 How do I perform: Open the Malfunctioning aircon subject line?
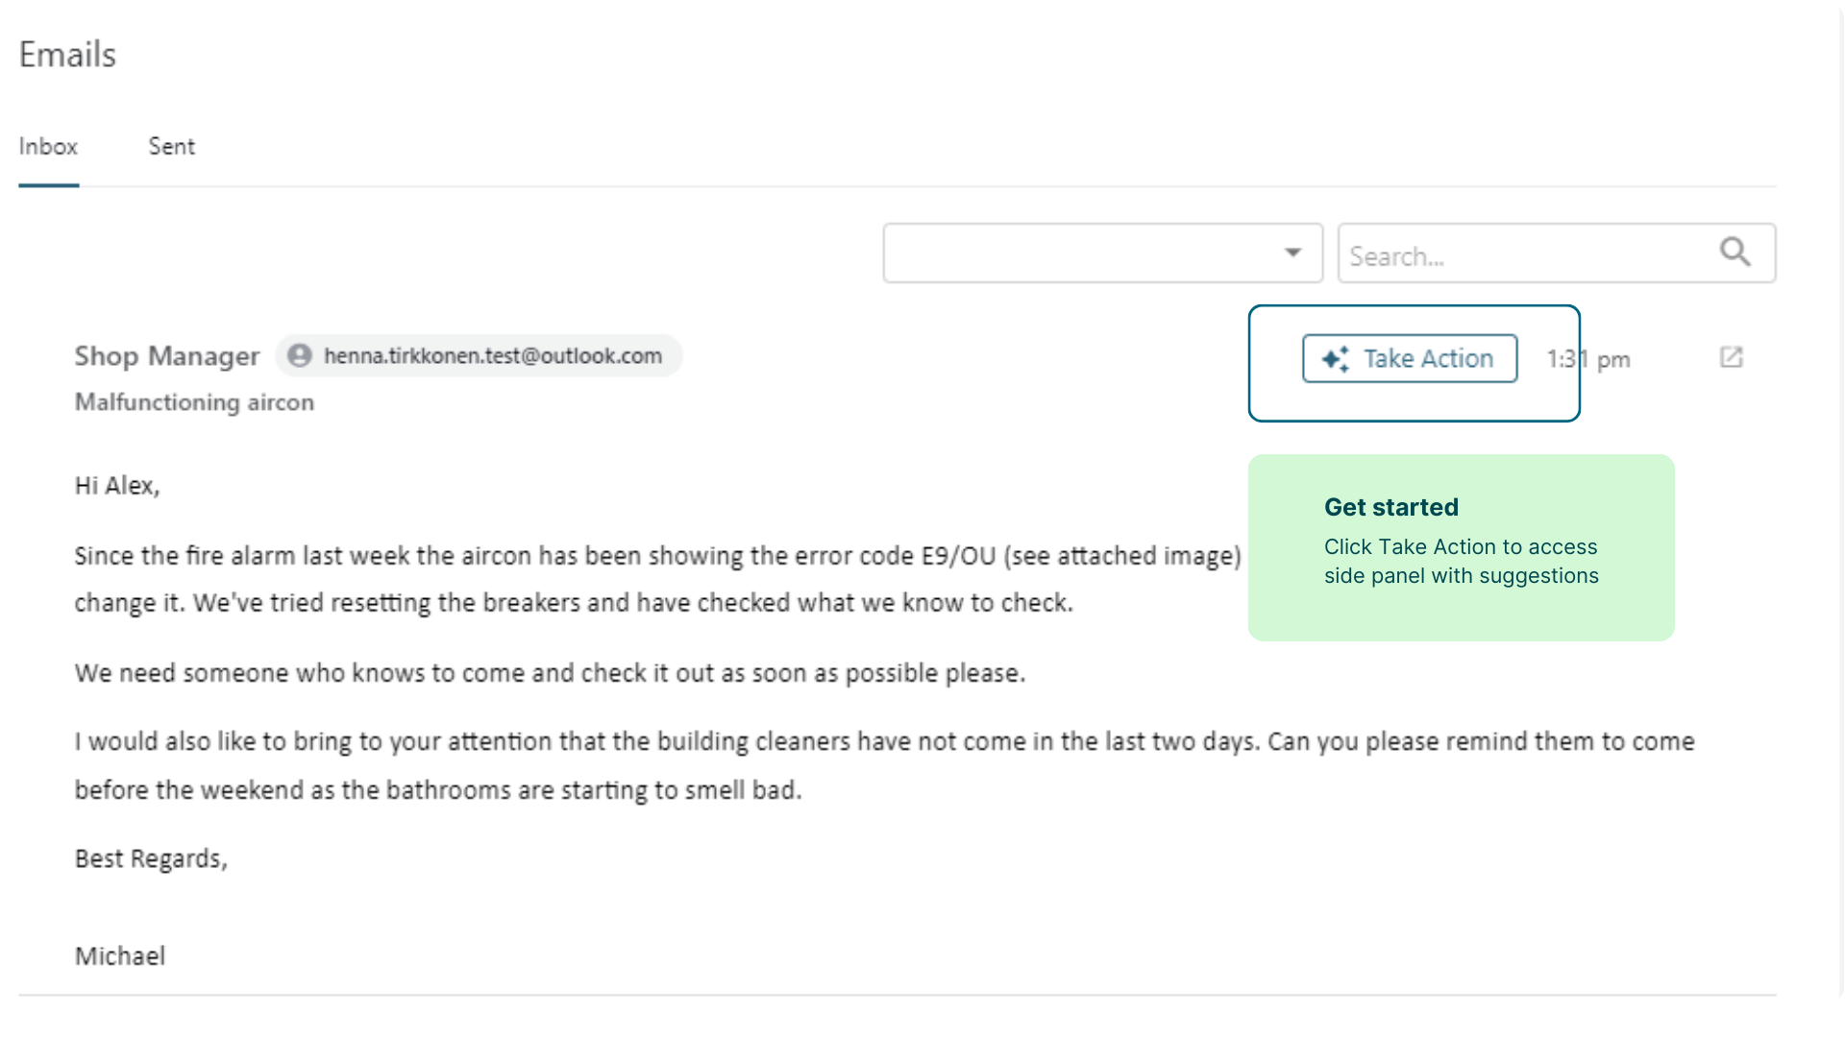click(x=194, y=402)
